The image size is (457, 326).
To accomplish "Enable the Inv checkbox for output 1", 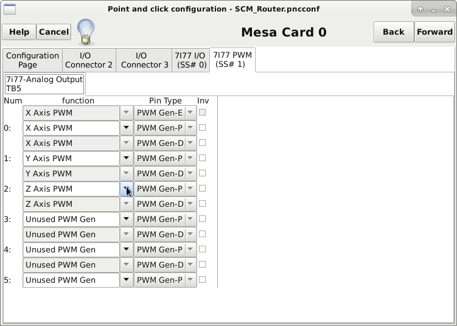I will coord(203,158).
